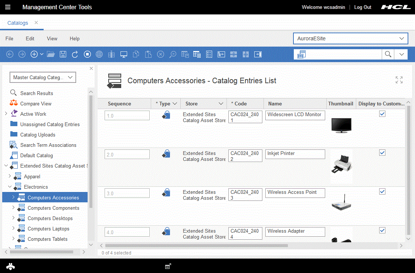Open Master Catalog Categories view dropdown
Viewport: 415px width, 273px height.
click(43, 77)
